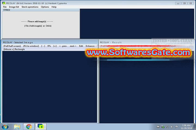Open the Options menu
This screenshot has width=196, height=130.
(x=45, y=7)
